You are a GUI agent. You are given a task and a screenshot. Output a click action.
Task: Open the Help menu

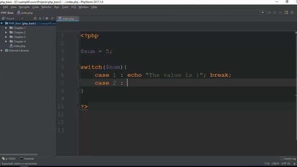pyautogui.click(x=94, y=7)
